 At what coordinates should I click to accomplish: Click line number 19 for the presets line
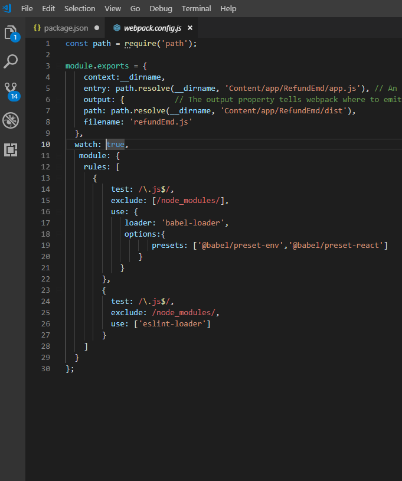[45, 246]
